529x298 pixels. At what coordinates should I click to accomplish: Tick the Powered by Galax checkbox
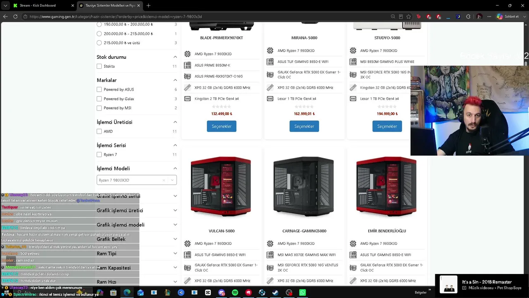click(99, 99)
